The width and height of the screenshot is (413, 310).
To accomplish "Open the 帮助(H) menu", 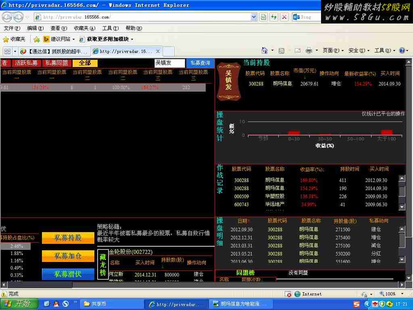I will (x=134, y=28).
